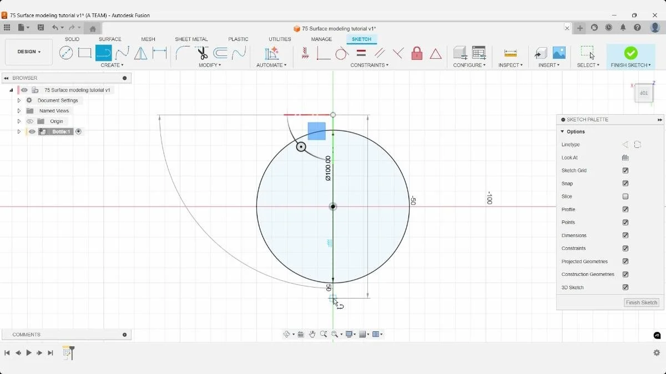Click the Save icon
The height and width of the screenshot is (374, 666).
41,28
